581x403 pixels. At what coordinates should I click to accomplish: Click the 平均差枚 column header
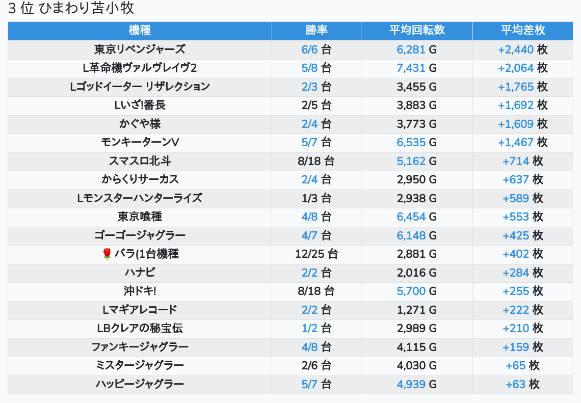tap(522, 31)
